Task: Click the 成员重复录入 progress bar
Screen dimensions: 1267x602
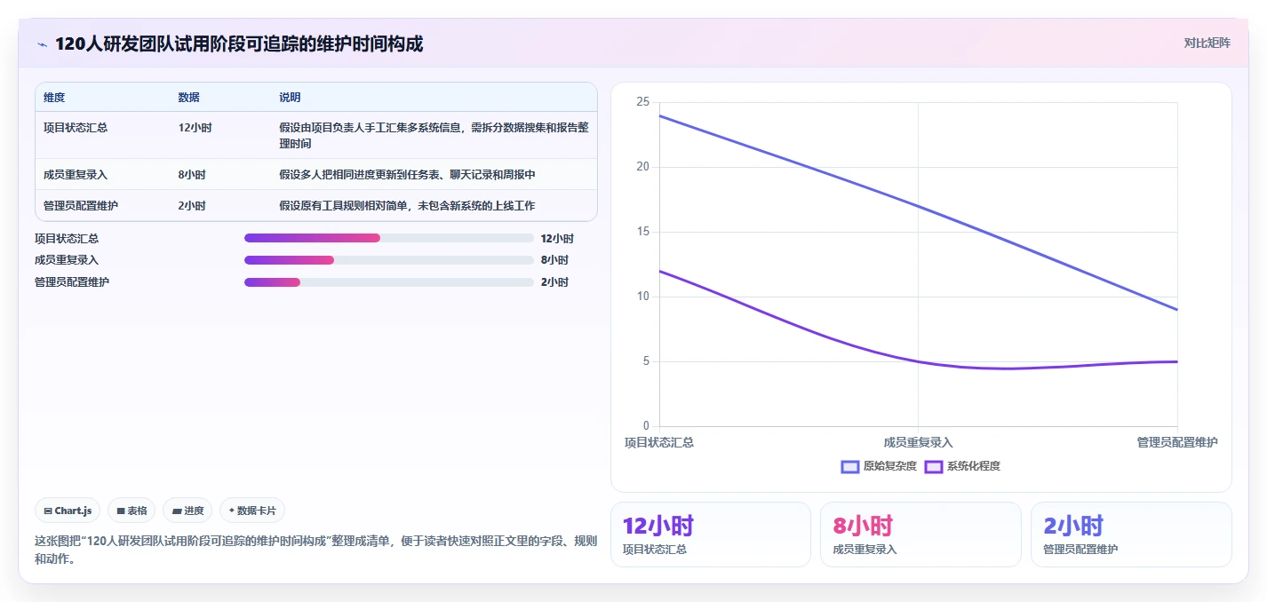Action: (389, 260)
